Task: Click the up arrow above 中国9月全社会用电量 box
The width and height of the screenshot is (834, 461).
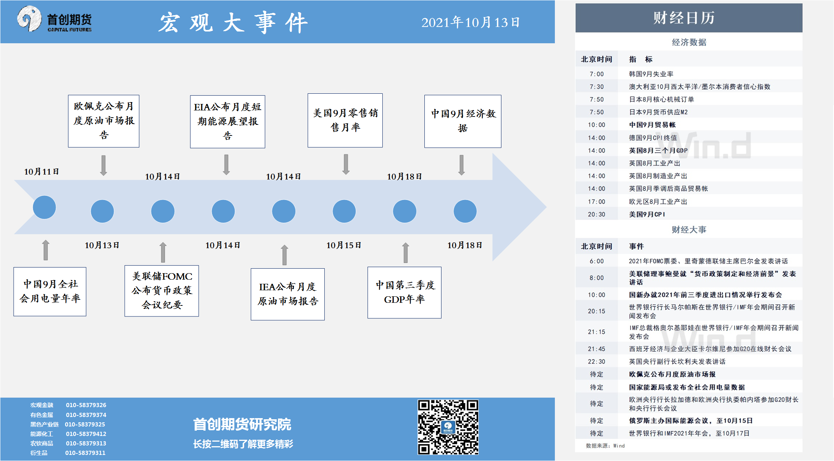Action: coord(46,250)
